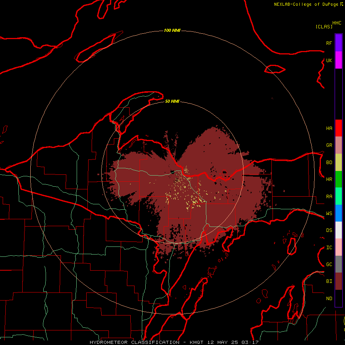Image resolution: width=345 pixels, height=345 pixels.
Task: Click the white DS legend swatch
Action: 338,230
